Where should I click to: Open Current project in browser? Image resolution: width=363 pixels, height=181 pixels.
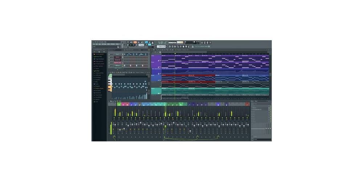100,54
